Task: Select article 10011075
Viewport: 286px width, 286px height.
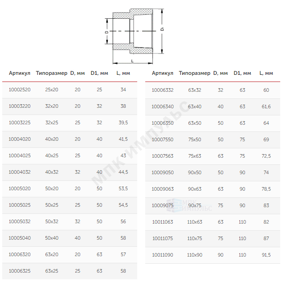Action: tap(163, 238)
